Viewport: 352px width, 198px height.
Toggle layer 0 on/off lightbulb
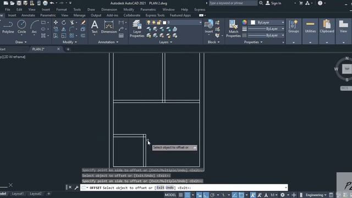[x=148, y=23]
